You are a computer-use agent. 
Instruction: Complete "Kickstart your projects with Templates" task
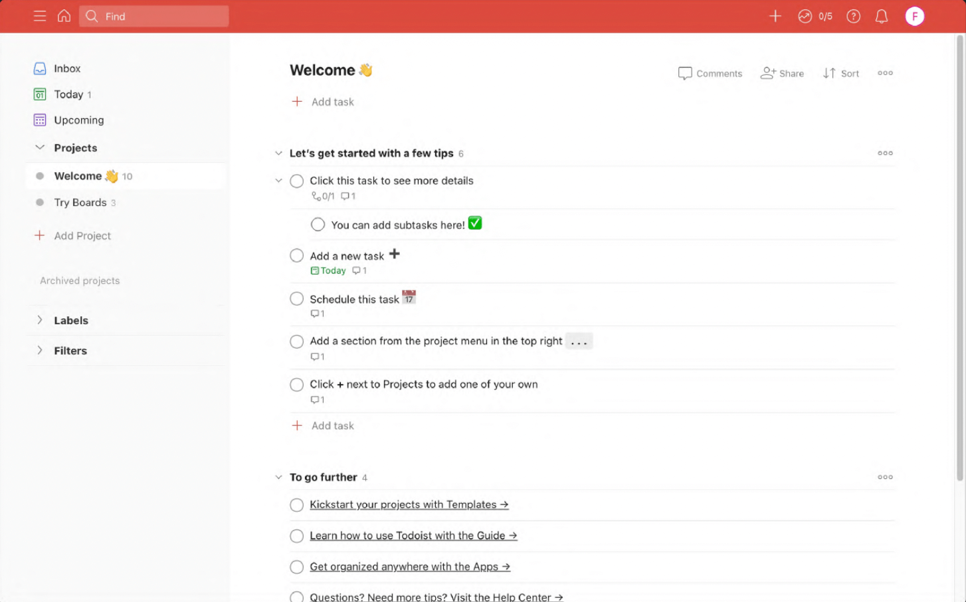pos(297,505)
